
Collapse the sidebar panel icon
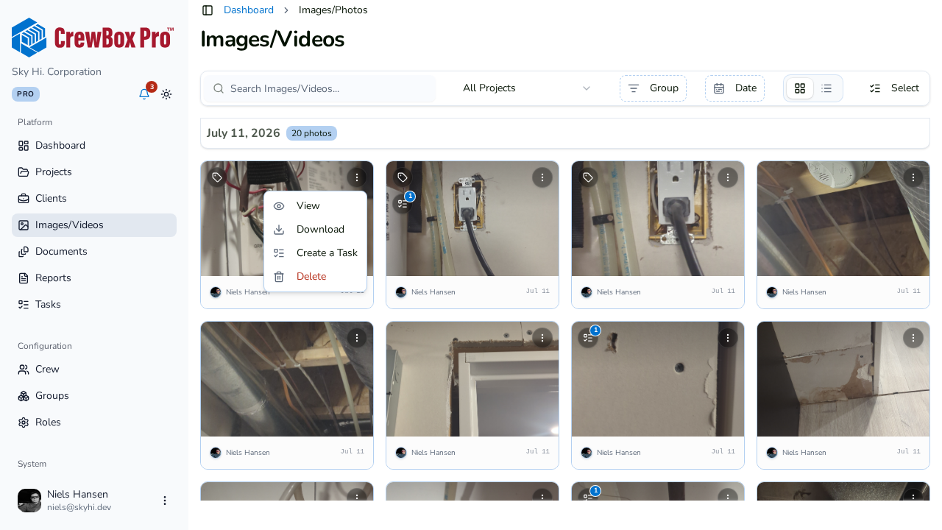pos(208,10)
